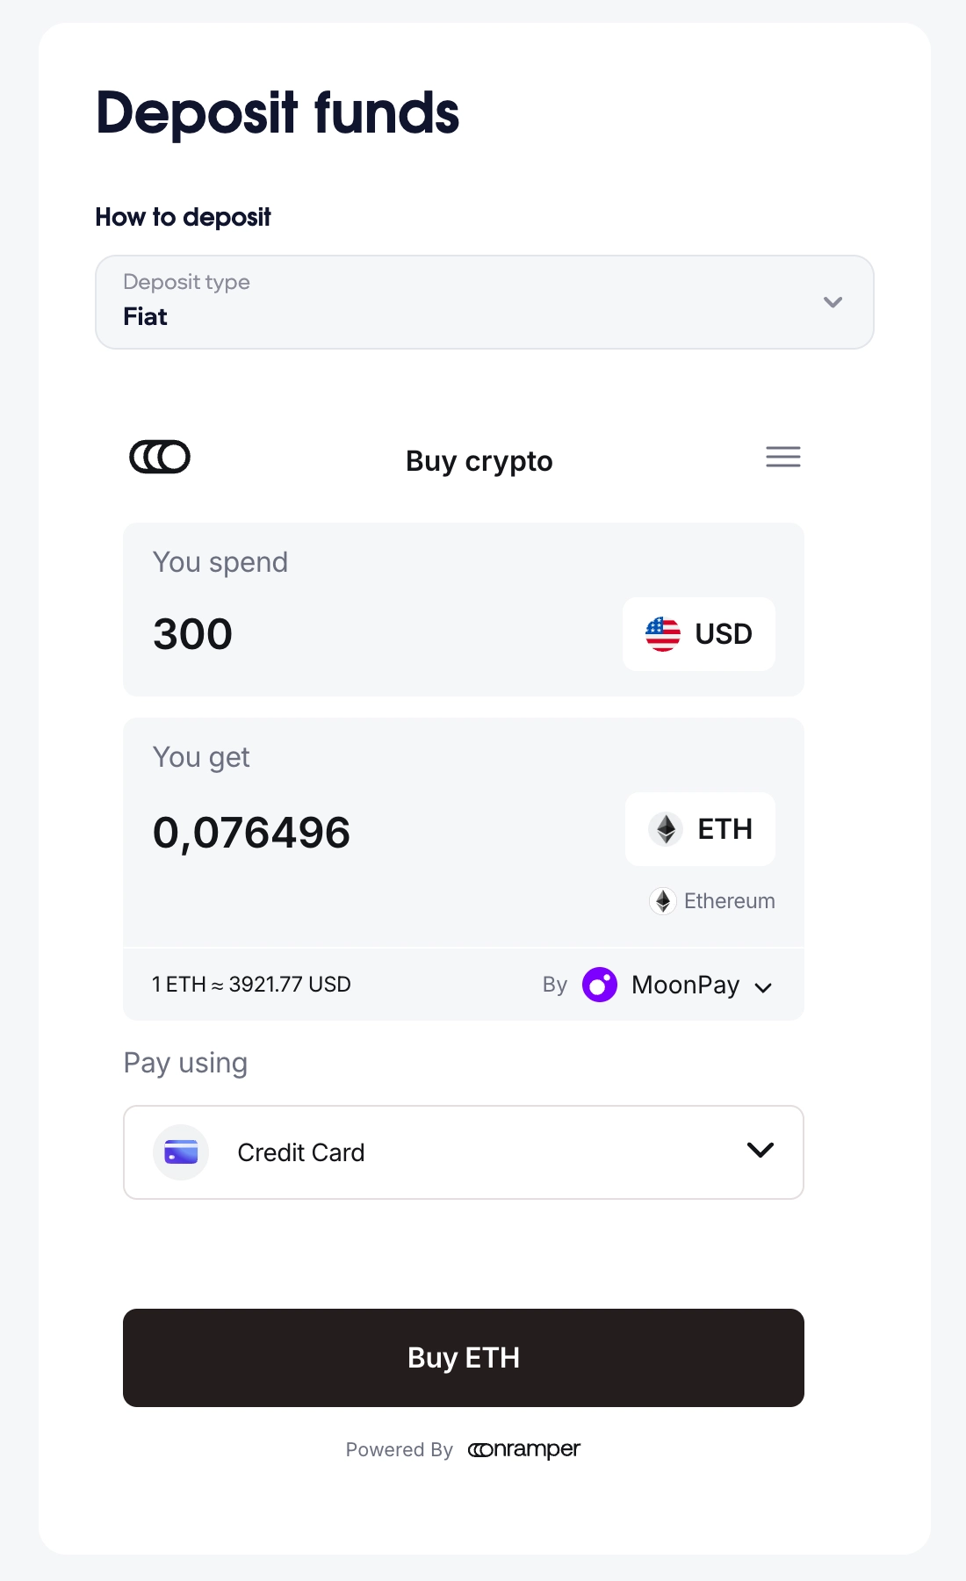Click the Ethereum network label
Viewport: 966px width, 1581px height.
[729, 901]
